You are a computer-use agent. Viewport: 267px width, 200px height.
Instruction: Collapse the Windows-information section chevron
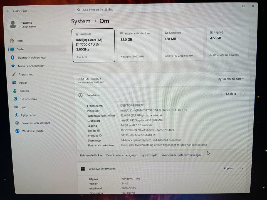[x=242, y=168]
